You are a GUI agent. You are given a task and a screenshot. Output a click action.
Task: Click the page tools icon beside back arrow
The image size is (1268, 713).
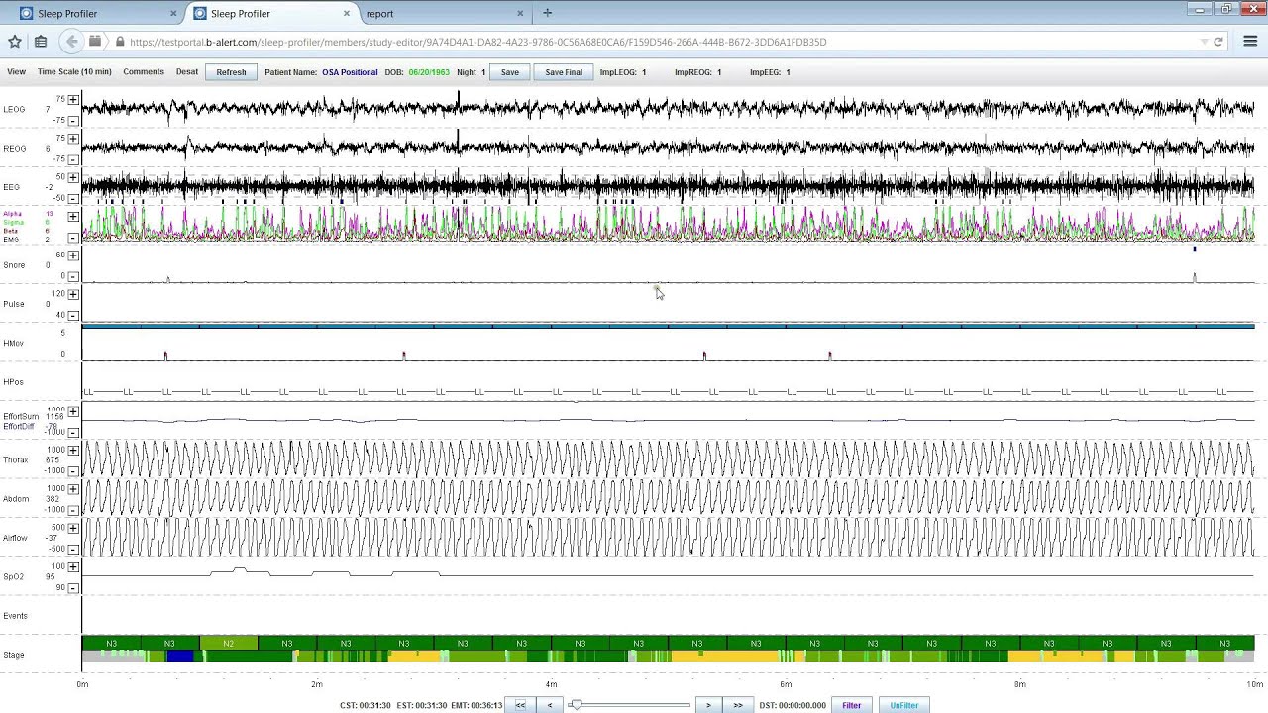(95, 42)
